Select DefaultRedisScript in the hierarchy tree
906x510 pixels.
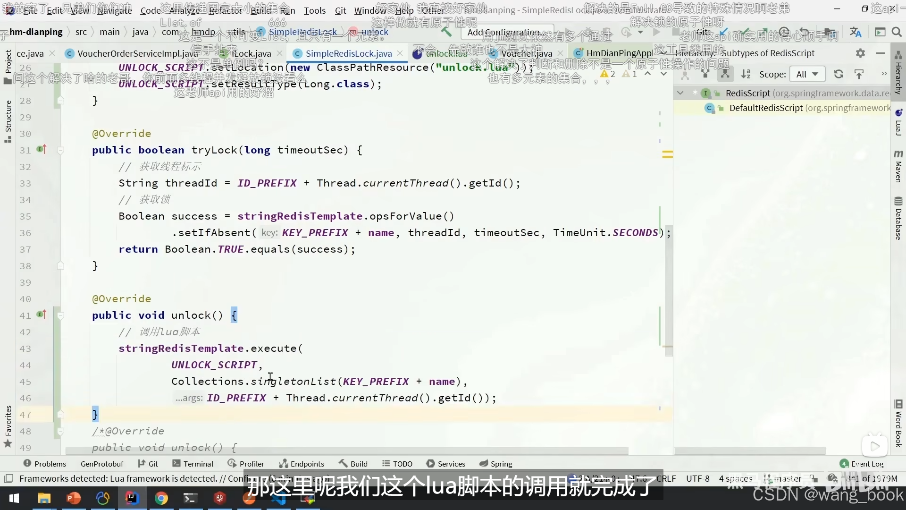(x=766, y=108)
